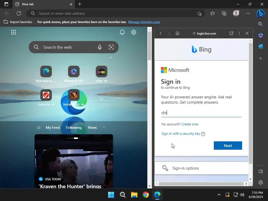The height and width of the screenshot is (201, 268).
Task: Toggle sidebar visibility icon above settings
Action: click(260, 171)
